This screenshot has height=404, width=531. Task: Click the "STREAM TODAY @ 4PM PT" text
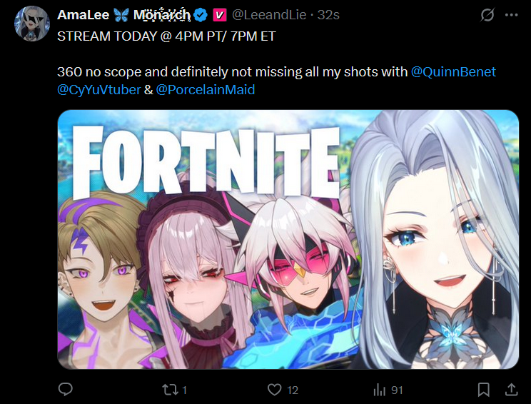click(128, 36)
